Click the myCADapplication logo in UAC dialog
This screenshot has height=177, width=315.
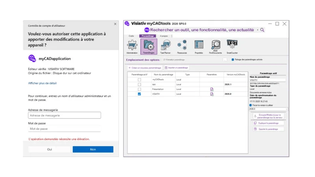pyautogui.click(x=32, y=58)
